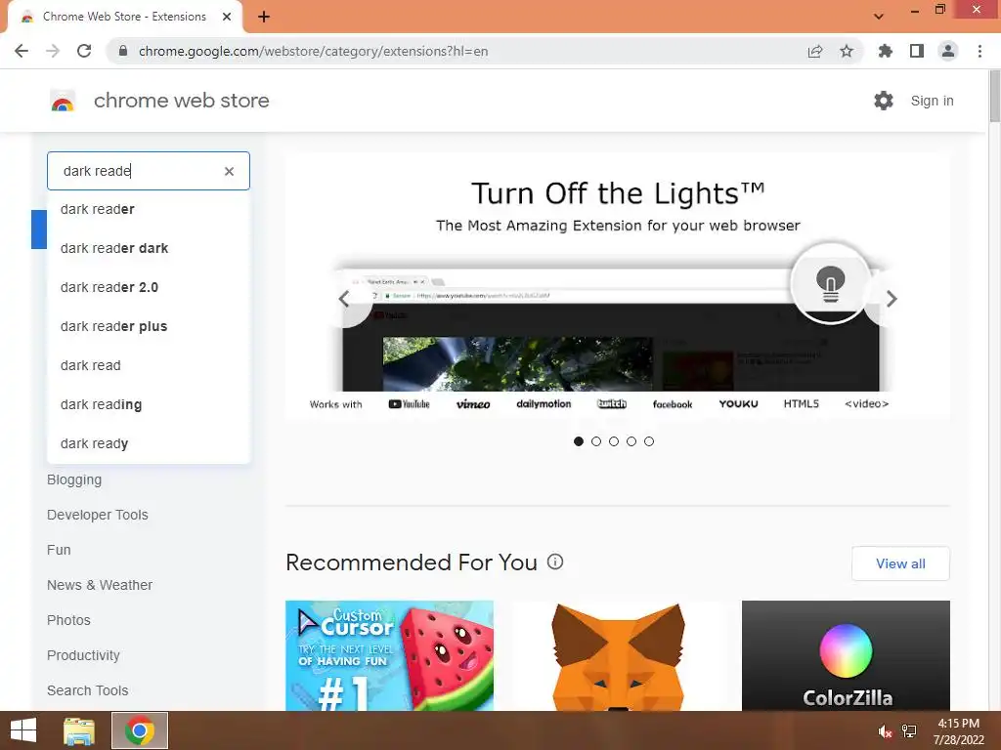The height and width of the screenshot is (750, 1001).
Task: Open the Turn Off the Lights banner
Action: click(618, 285)
